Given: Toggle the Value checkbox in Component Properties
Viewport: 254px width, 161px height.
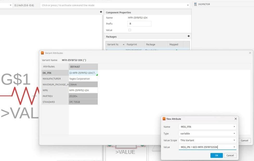Looking at the screenshot, I should (130, 30).
